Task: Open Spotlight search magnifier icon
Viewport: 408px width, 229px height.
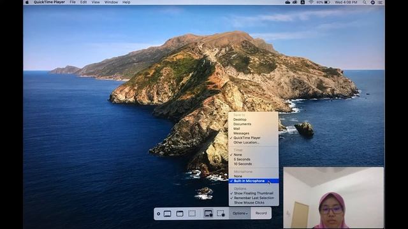Action: (365, 2)
